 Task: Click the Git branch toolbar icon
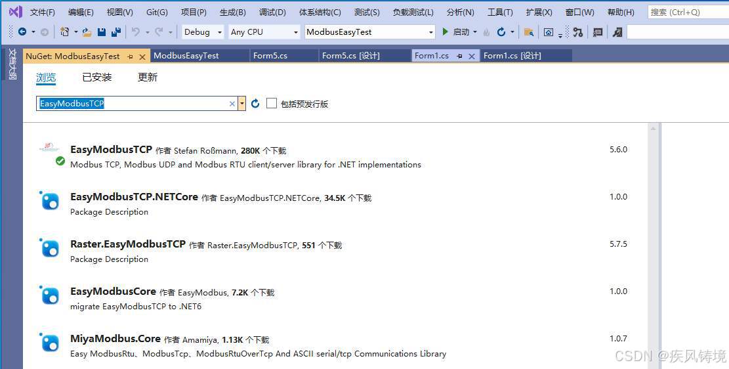[x=578, y=32]
